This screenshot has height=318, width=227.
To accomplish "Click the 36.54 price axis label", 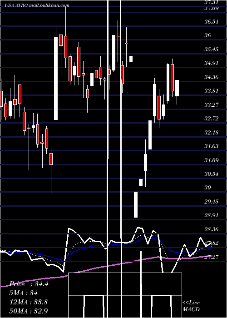I will click(x=212, y=21).
